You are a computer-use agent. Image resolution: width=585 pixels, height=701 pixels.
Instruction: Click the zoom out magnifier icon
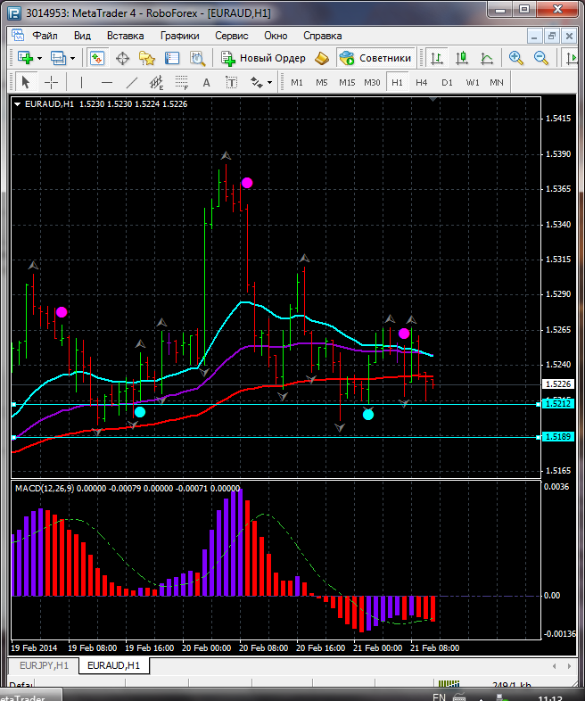tap(541, 58)
